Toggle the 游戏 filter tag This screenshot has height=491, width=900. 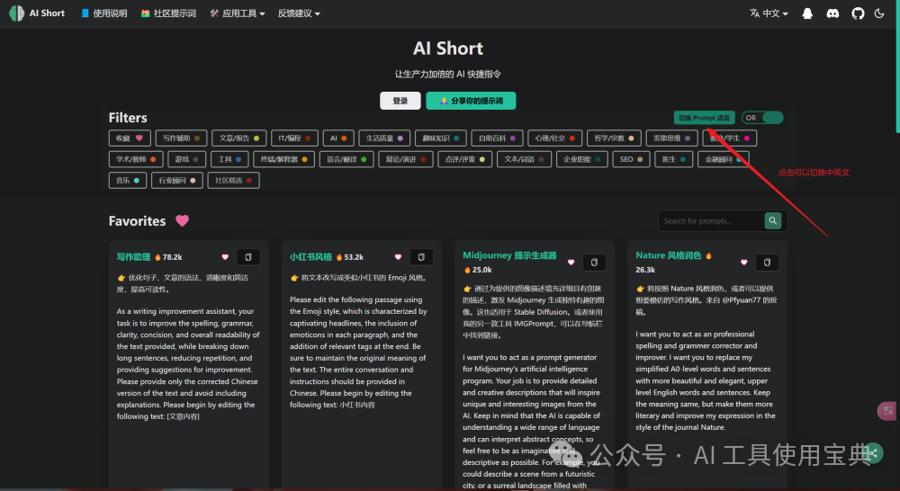[x=187, y=159]
